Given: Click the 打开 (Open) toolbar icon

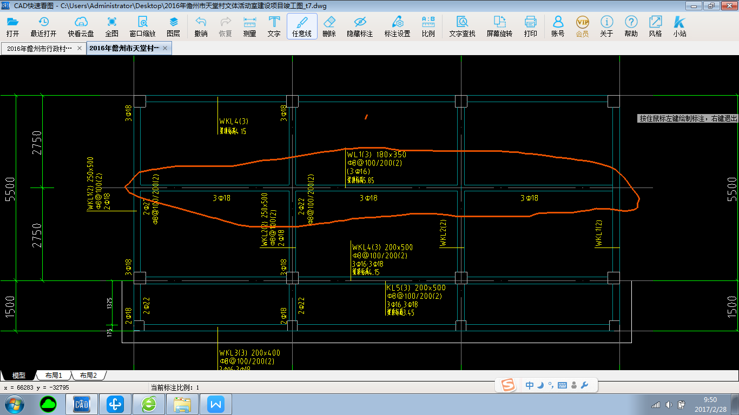Looking at the screenshot, I should click(12, 26).
